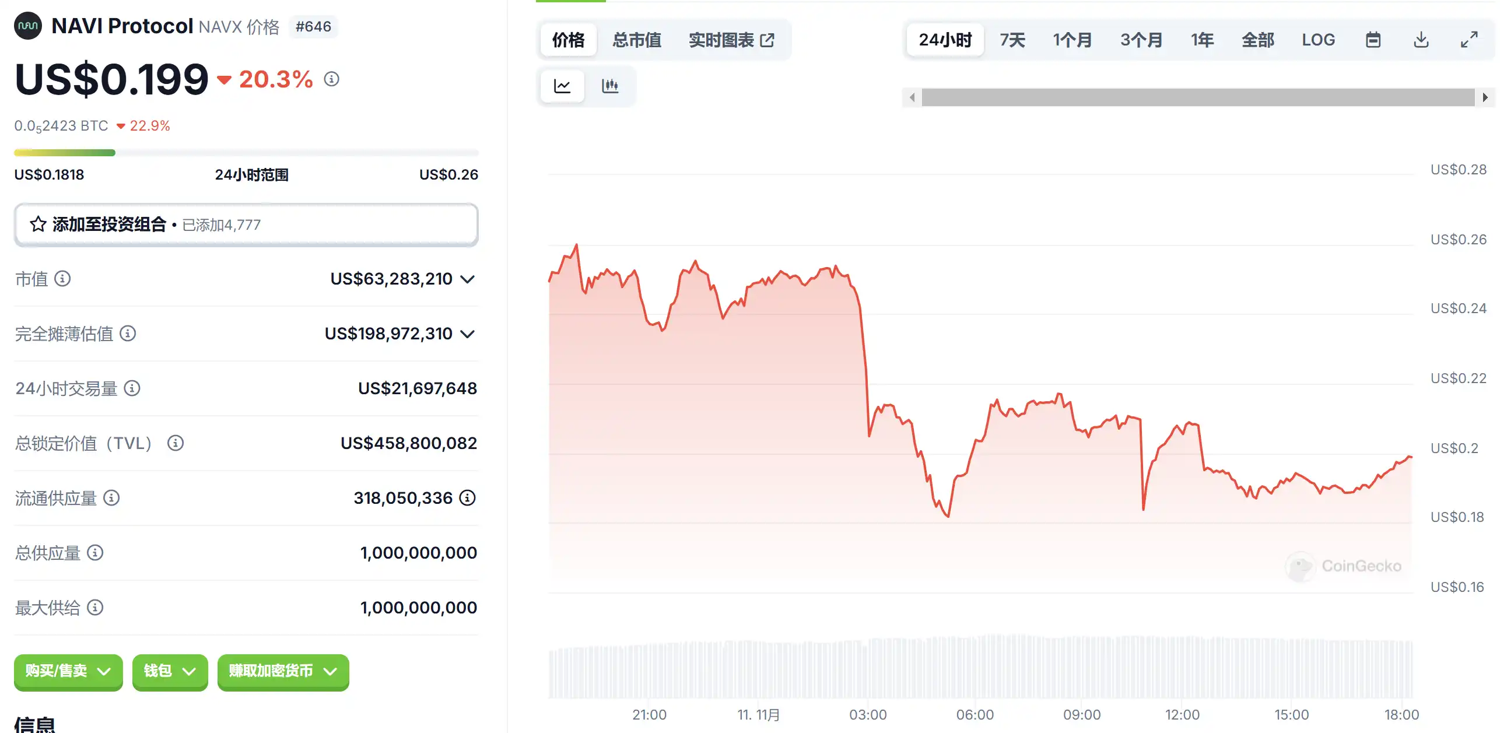Switch to the 总市值 tab
Viewport: 1500px width, 733px height.
[637, 40]
